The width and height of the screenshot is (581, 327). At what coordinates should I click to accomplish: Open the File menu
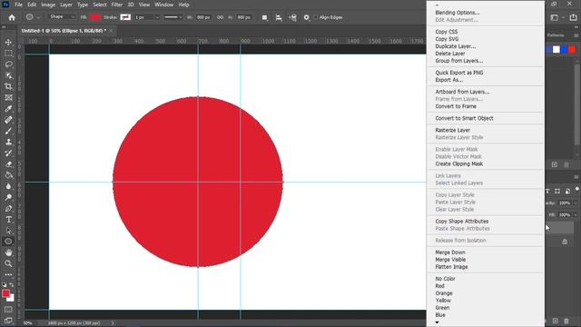click(18, 5)
